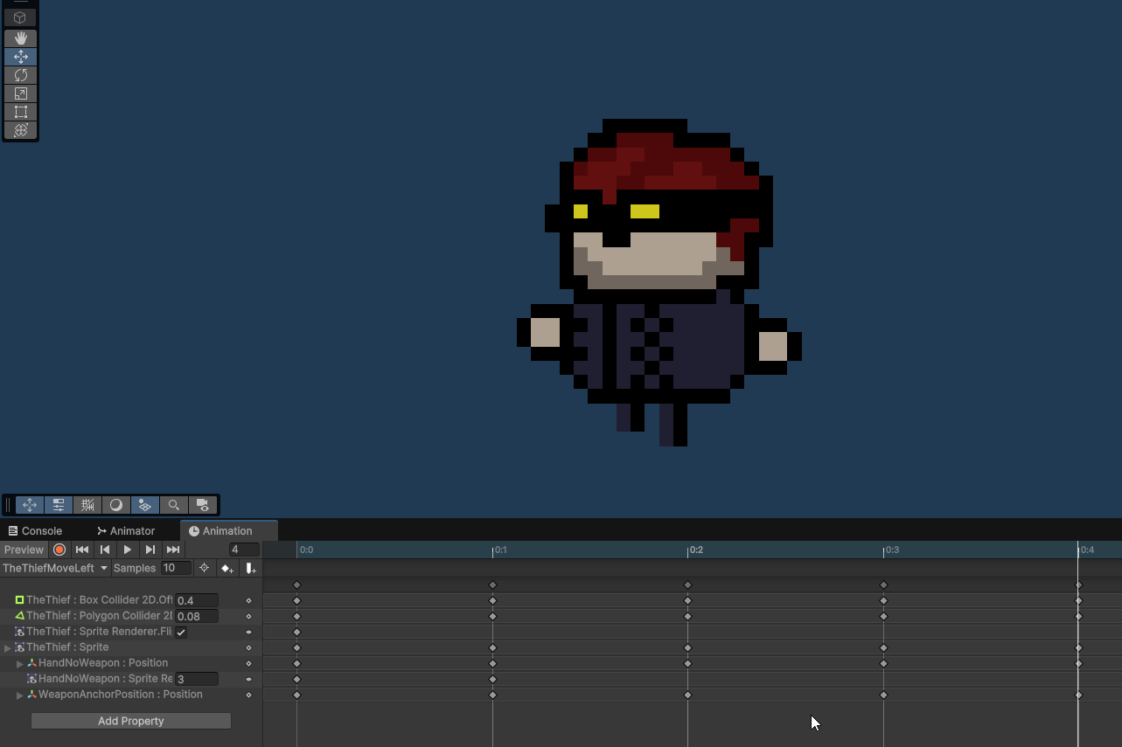
Task: Click the Add Event icon in the Animation window
Action: 251,568
